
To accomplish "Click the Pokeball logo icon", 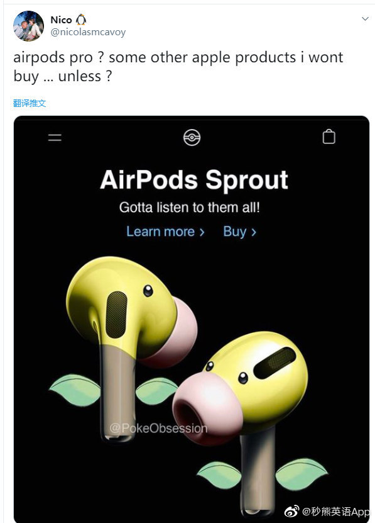I will pyautogui.click(x=192, y=137).
